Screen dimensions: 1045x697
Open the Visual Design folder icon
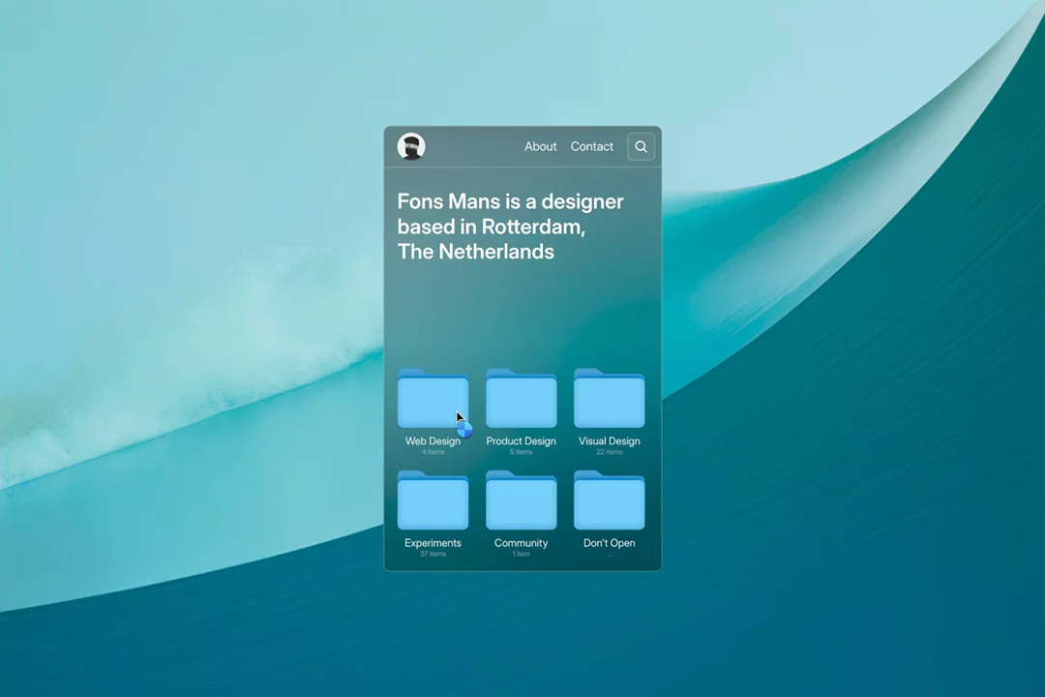pos(610,398)
